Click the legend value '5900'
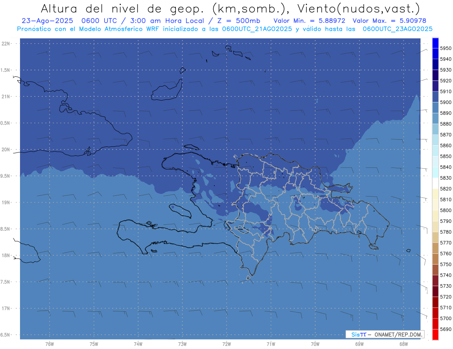The width and height of the screenshot is (453, 349). click(x=445, y=102)
